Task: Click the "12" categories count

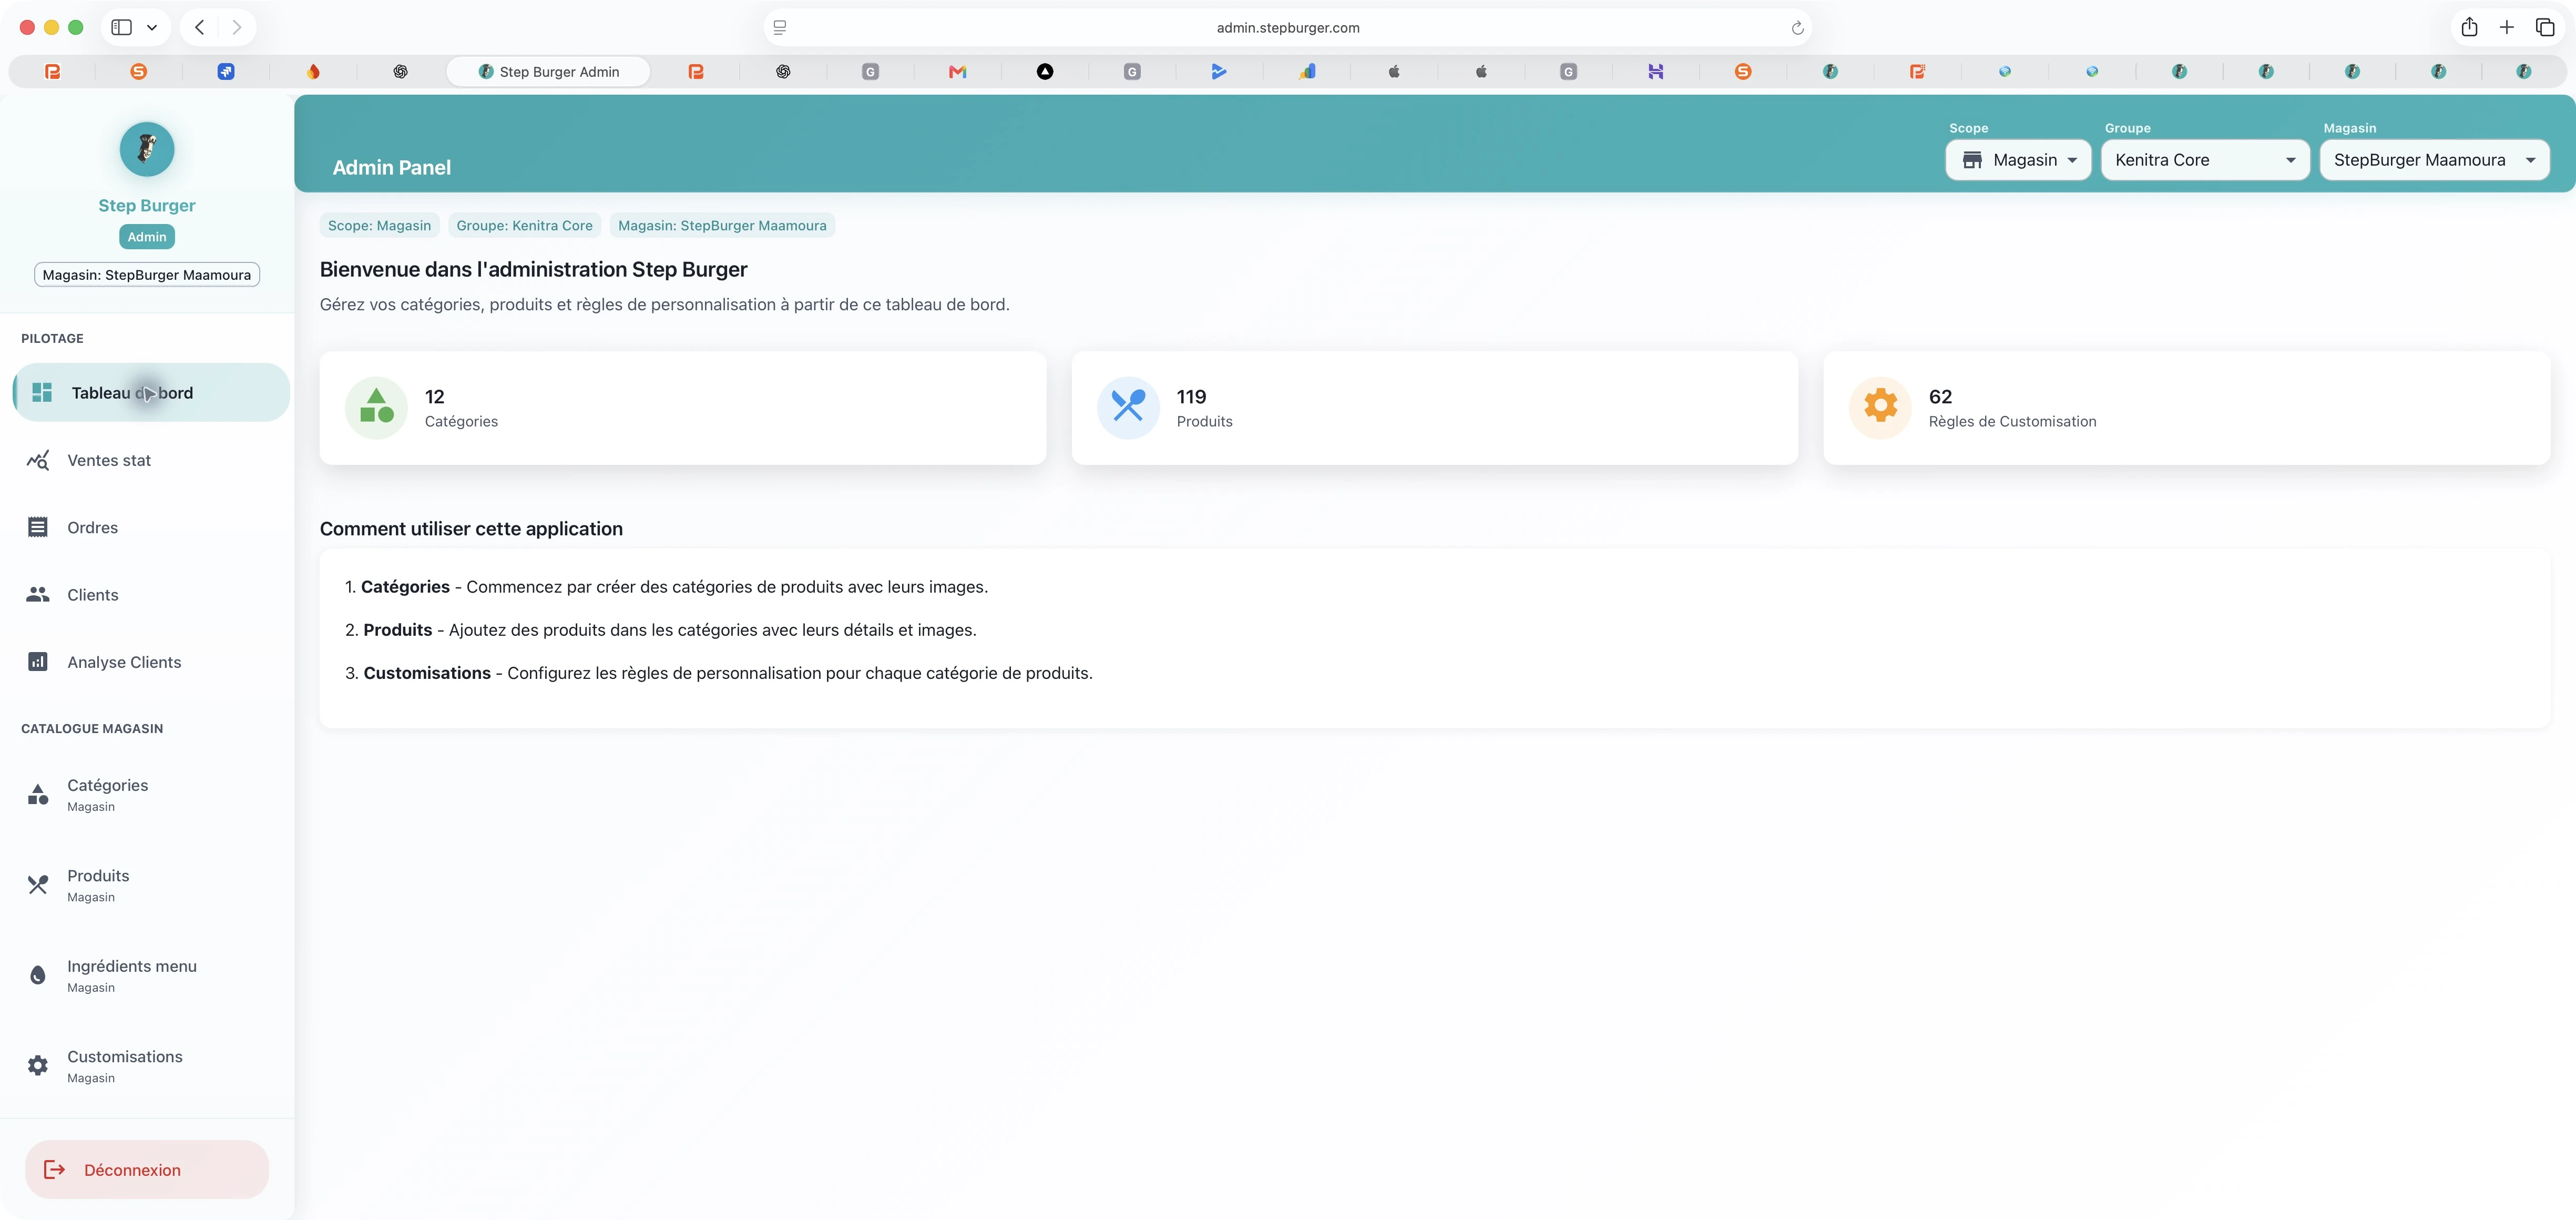Action: (434, 396)
